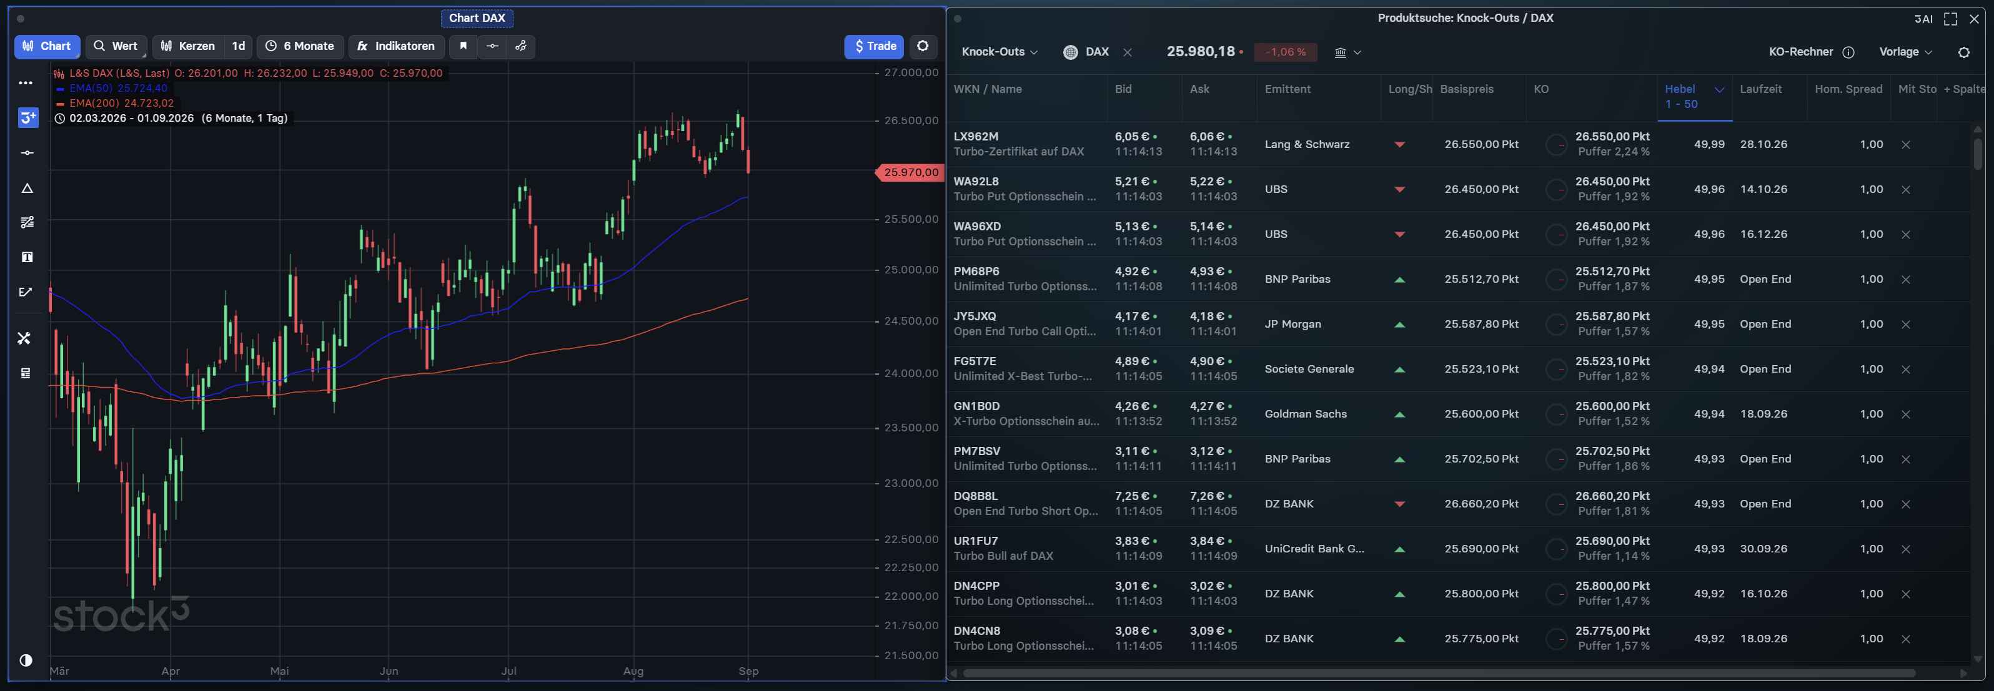
Task: Remove the DN4CN8 row with its X
Action: coord(1906,639)
